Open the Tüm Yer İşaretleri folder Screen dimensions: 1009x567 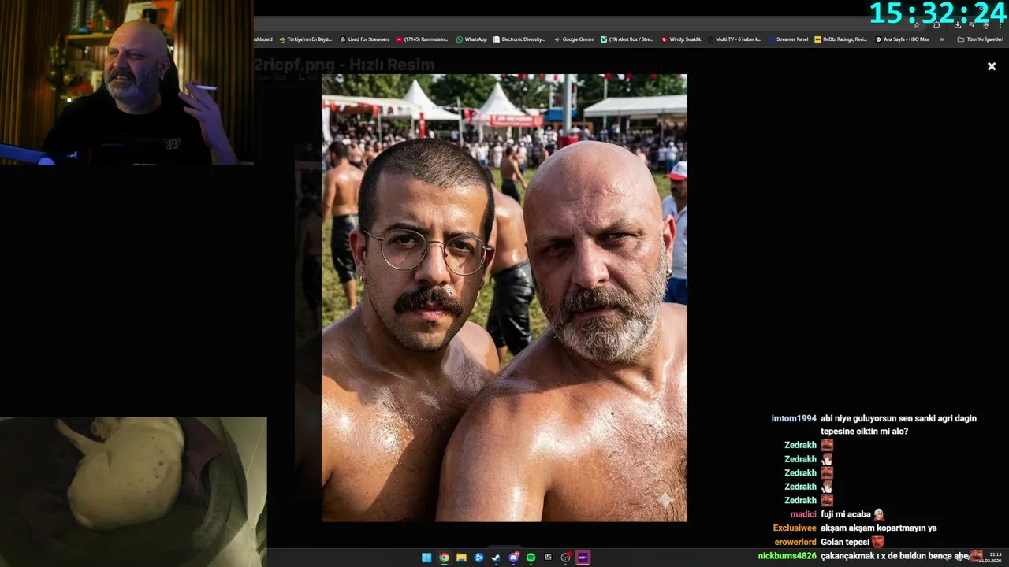tap(981, 39)
